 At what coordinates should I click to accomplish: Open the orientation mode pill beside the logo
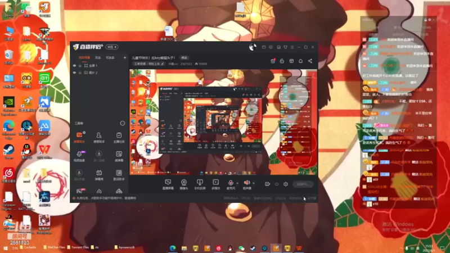tap(111, 47)
